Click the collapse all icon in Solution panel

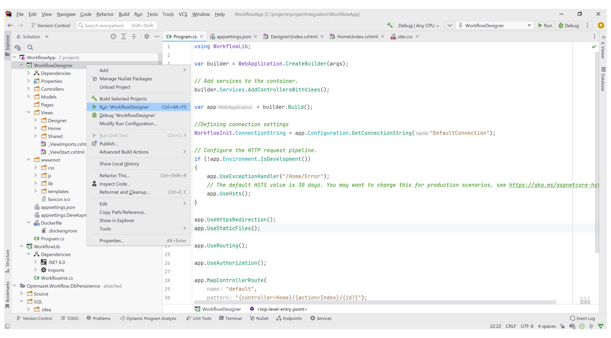[x=134, y=36]
